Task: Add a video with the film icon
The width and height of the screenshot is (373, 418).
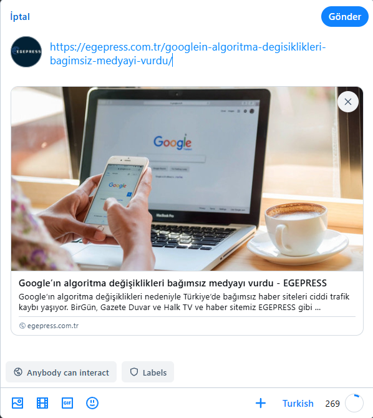Action: tap(42, 403)
